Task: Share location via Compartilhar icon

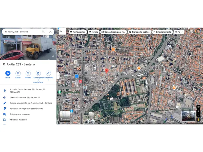Action: point(48,73)
